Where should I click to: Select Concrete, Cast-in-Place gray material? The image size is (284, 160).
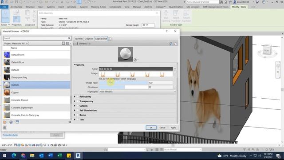pyautogui.click(x=36, y=115)
